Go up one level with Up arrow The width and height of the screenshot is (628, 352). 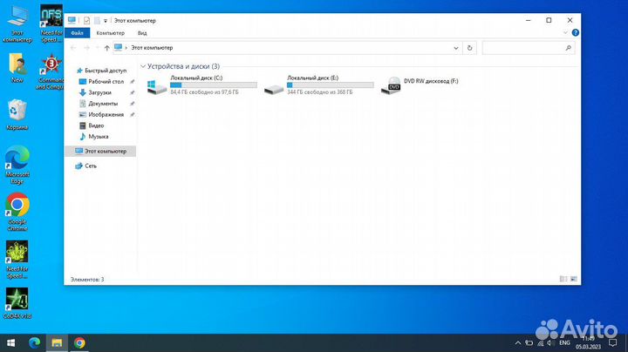tap(106, 48)
